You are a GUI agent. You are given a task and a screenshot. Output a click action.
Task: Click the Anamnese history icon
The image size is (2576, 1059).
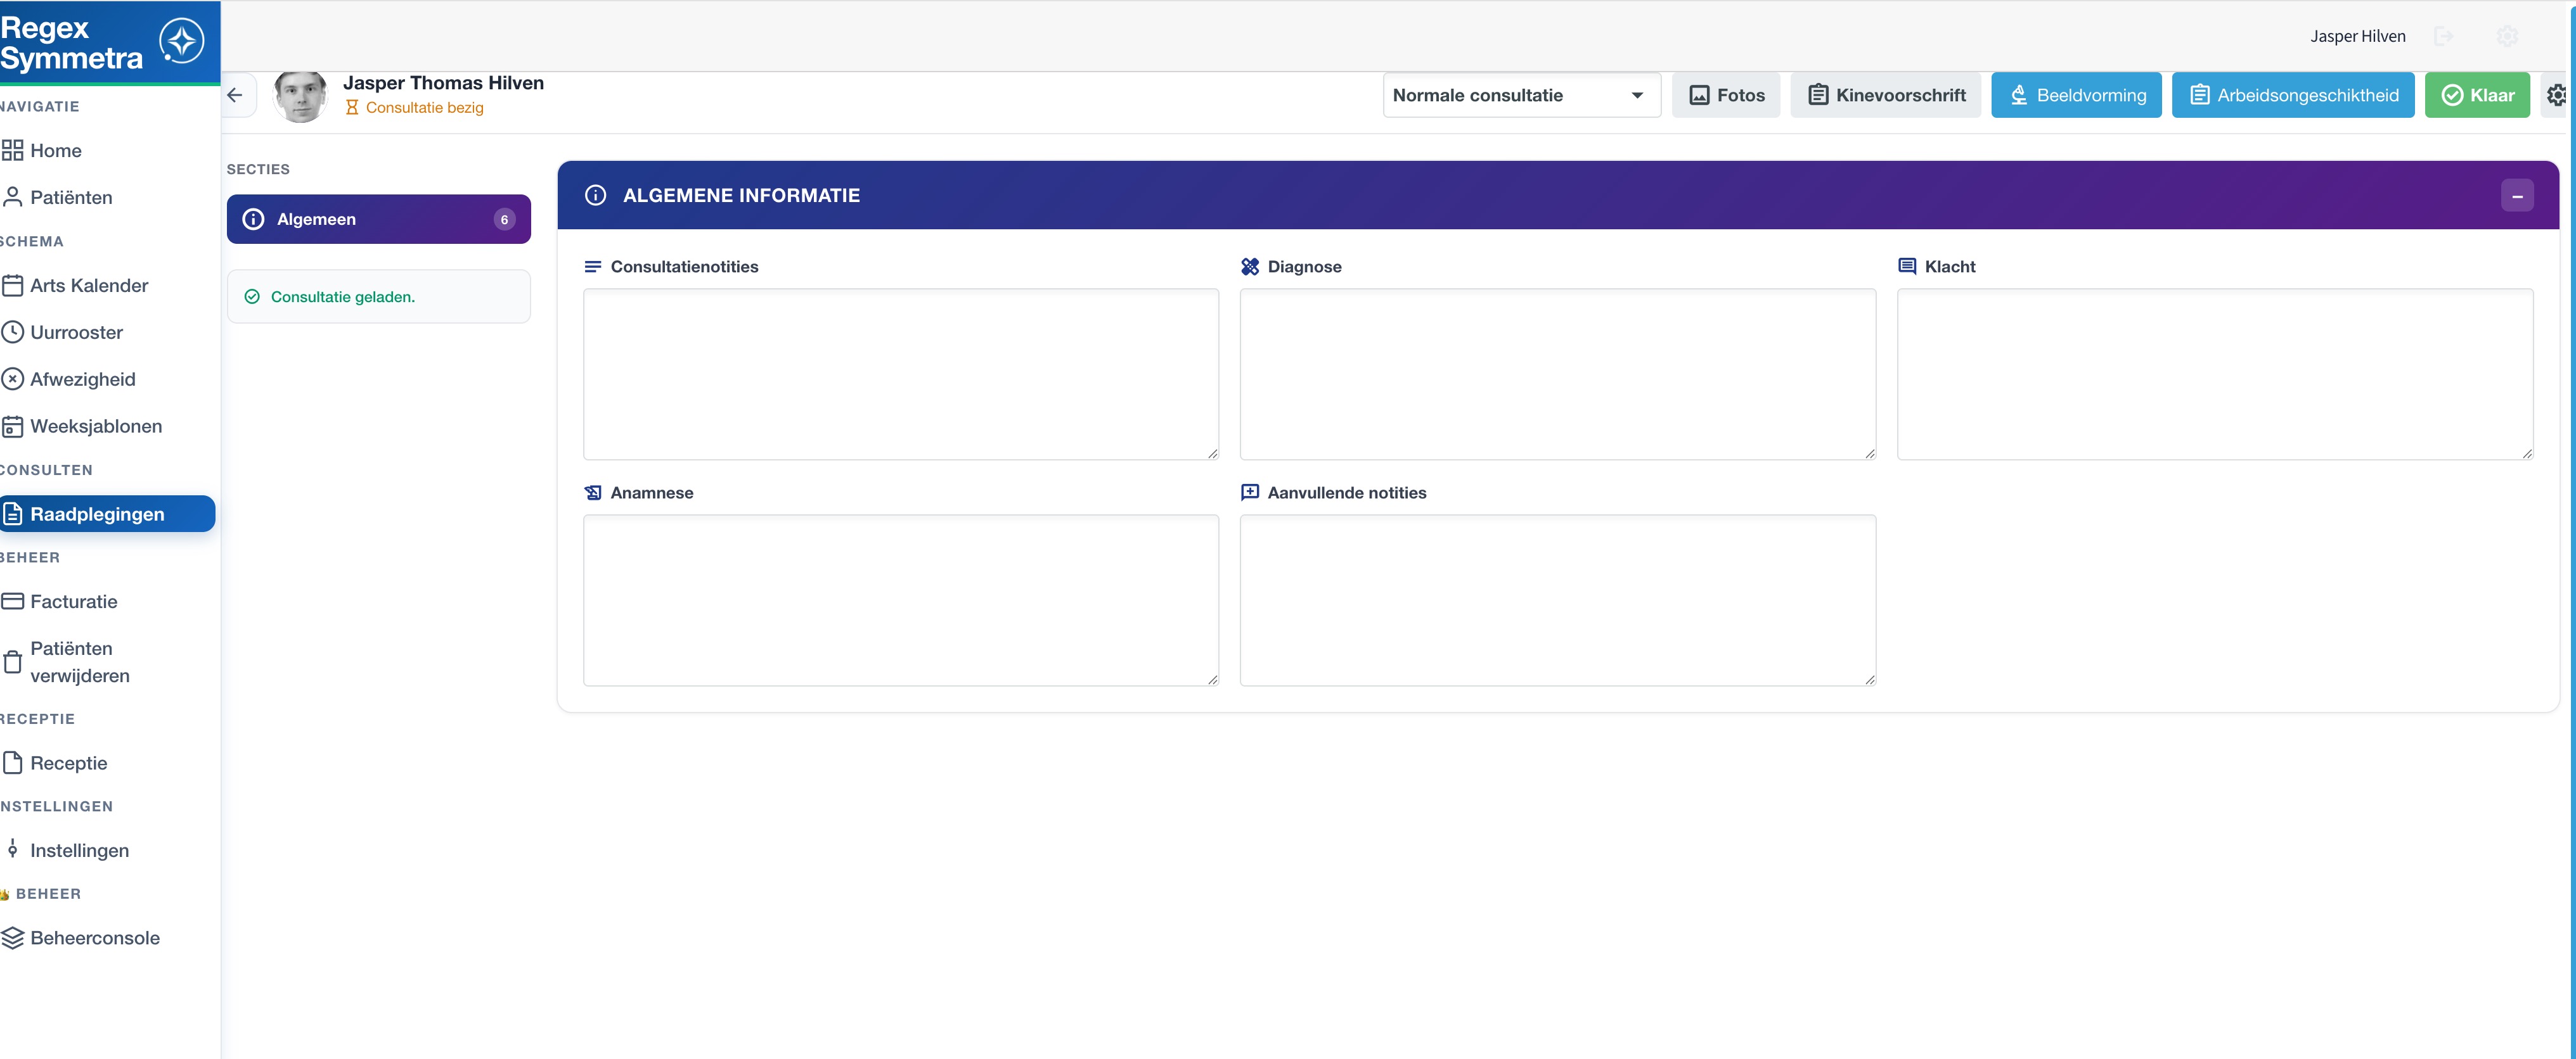click(593, 493)
